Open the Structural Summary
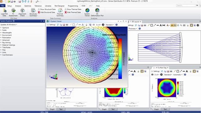 coord(33,12)
